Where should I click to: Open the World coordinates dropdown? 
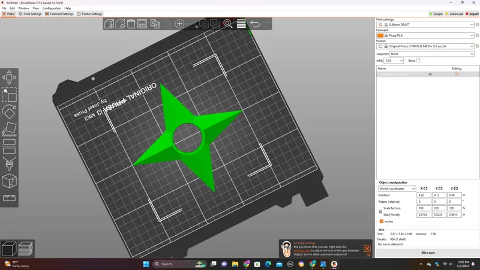coord(397,188)
